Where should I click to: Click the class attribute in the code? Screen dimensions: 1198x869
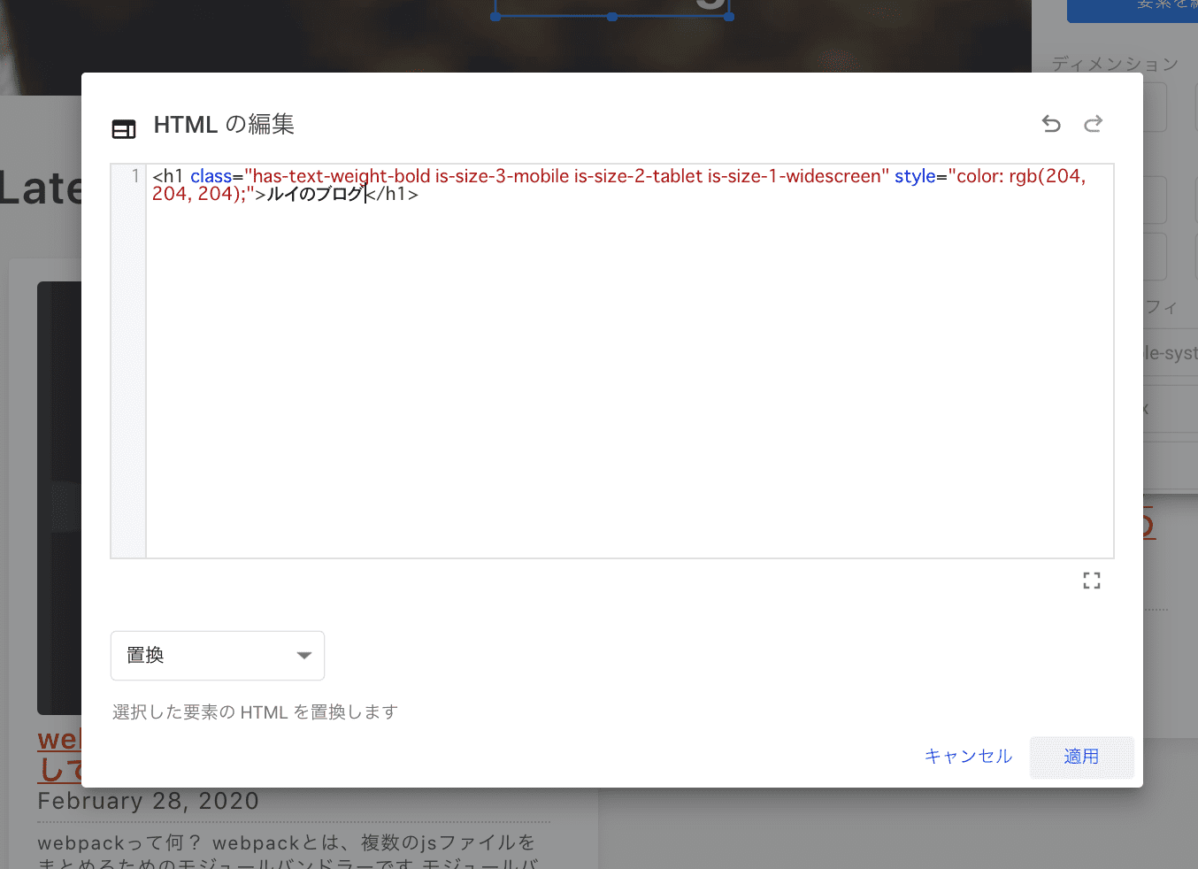pyautogui.click(x=211, y=176)
